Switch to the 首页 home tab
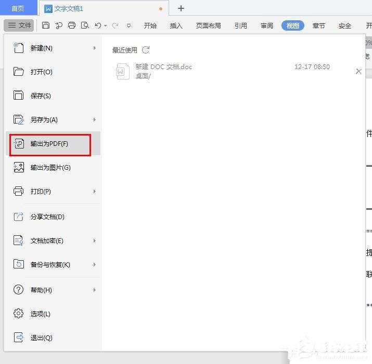The image size is (372, 364). pyautogui.click(x=18, y=8)
